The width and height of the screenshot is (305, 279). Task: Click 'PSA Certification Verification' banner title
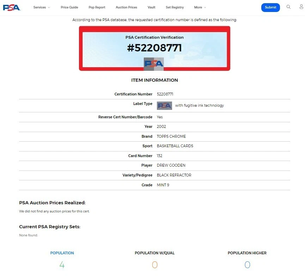(x=154, y=37)
